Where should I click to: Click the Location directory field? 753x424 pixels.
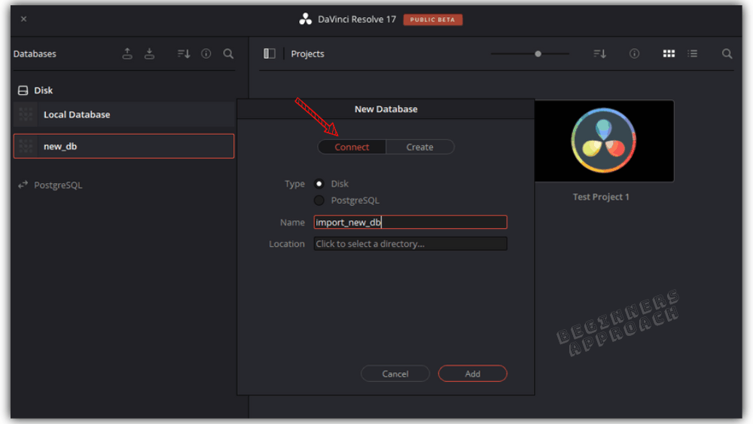coord(410,244)
